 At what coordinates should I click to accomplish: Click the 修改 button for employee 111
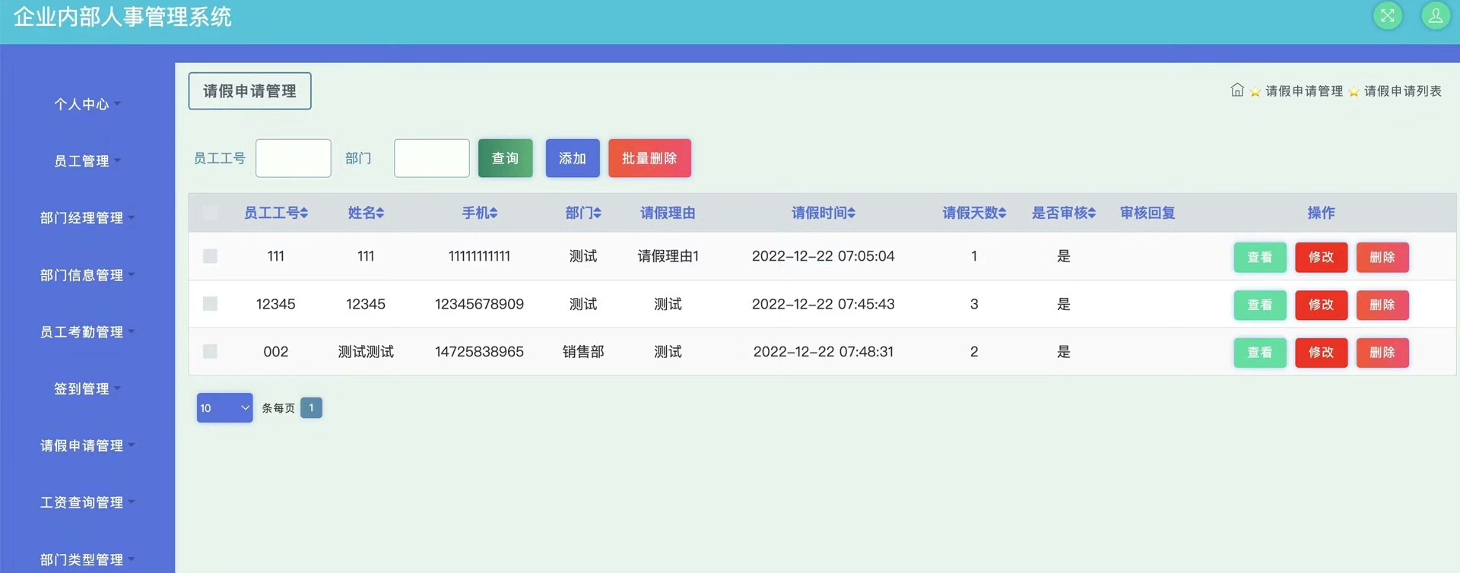1321,257
